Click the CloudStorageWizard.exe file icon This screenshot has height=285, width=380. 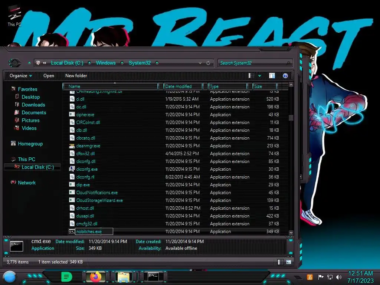[x=72, y=200]
